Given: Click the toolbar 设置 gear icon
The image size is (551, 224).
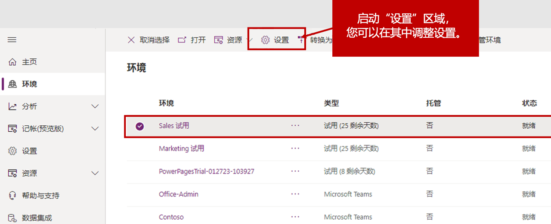Looking at the screenshot, I should (266, 40).
